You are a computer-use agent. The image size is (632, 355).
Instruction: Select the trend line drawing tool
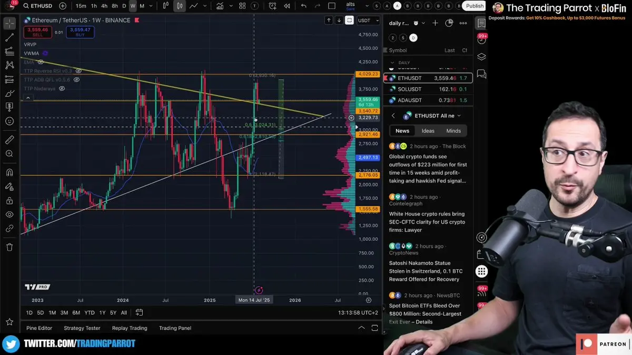(9, 38)
